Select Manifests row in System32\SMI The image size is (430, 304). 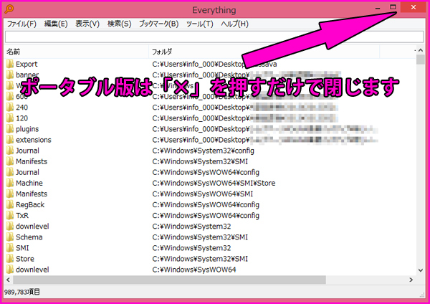click(210, 161)
